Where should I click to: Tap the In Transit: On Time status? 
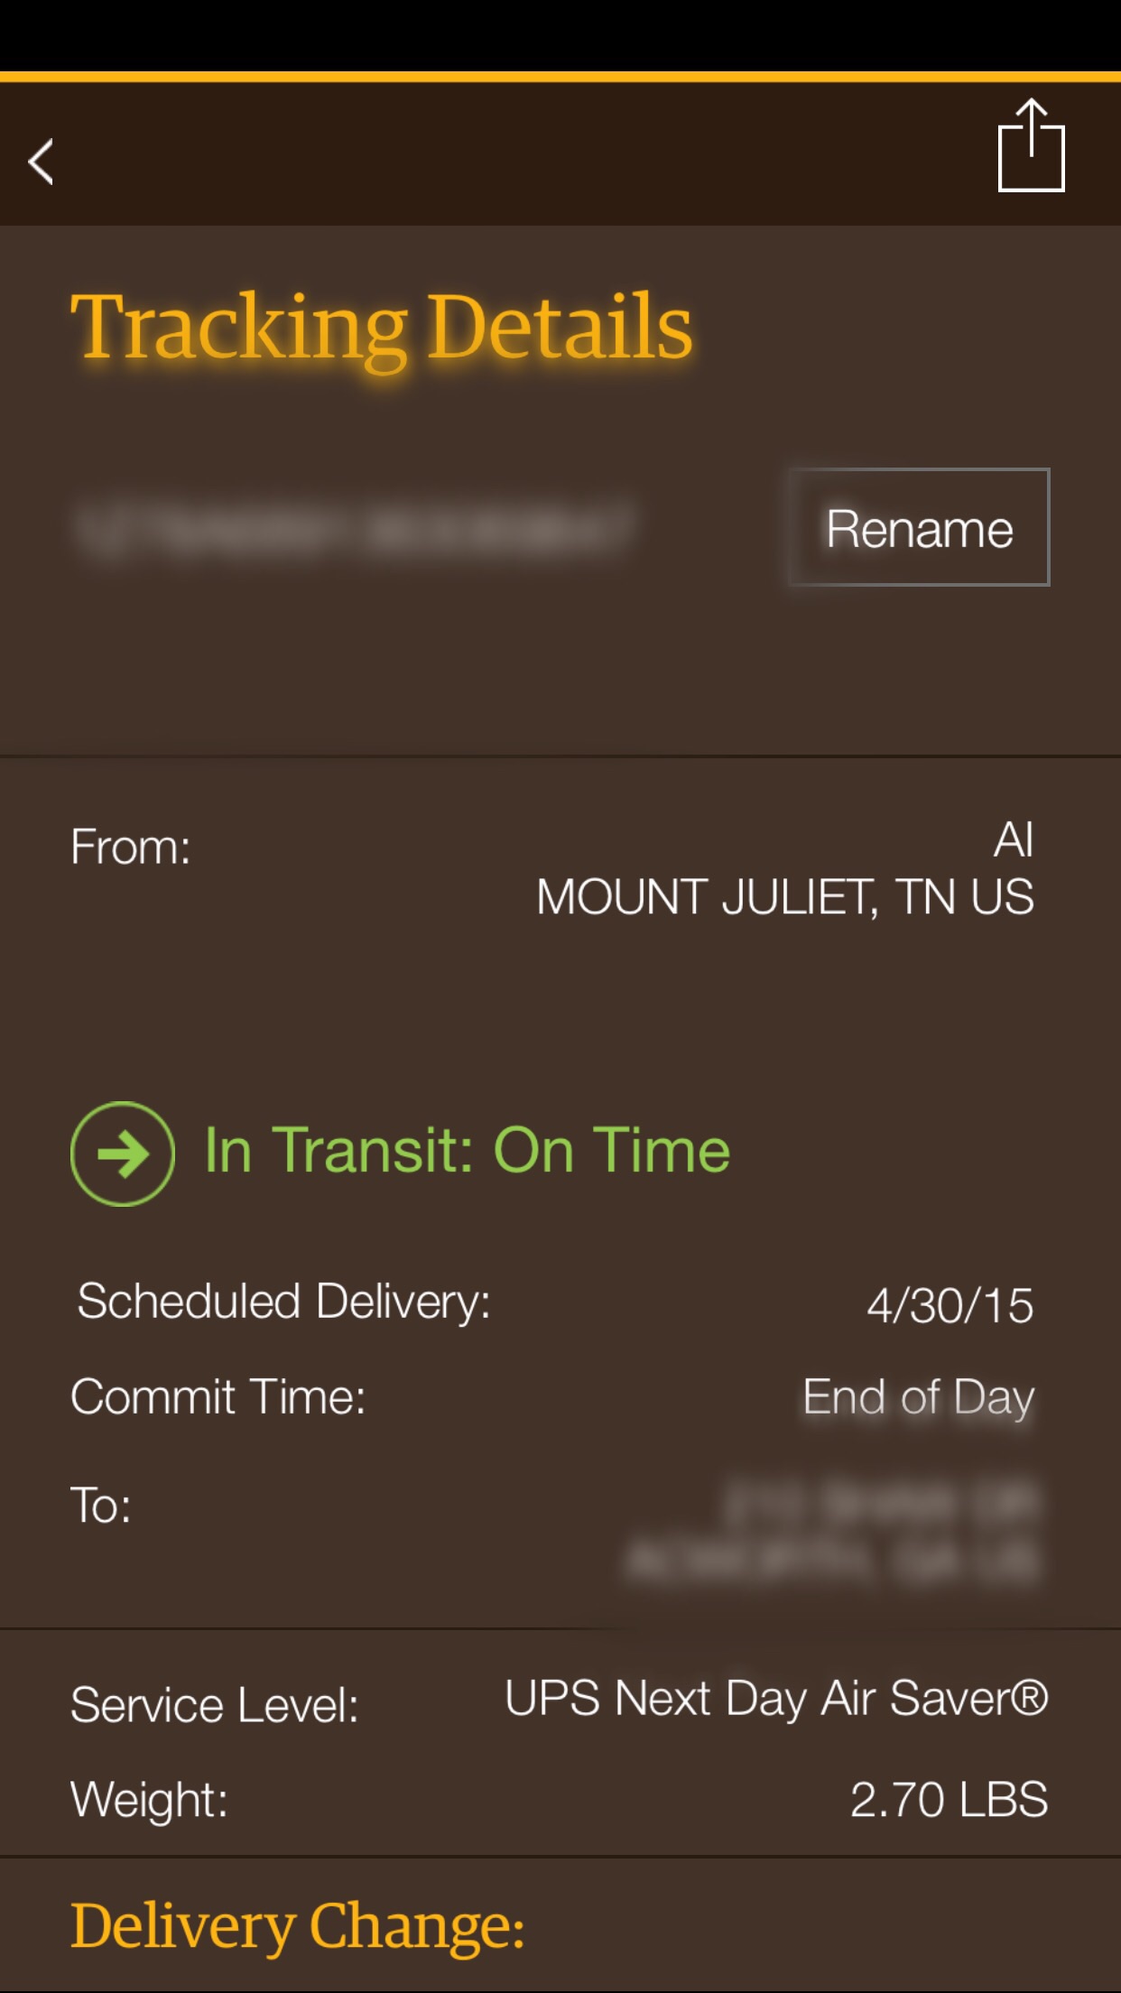click(x=468, y=1151)
